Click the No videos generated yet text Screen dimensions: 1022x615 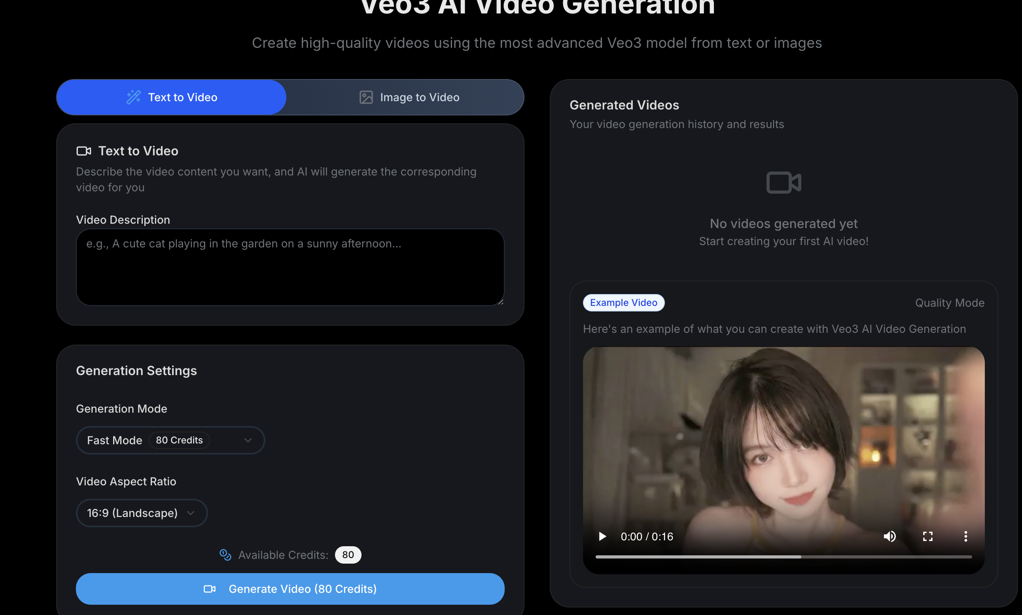pos(784,224)
